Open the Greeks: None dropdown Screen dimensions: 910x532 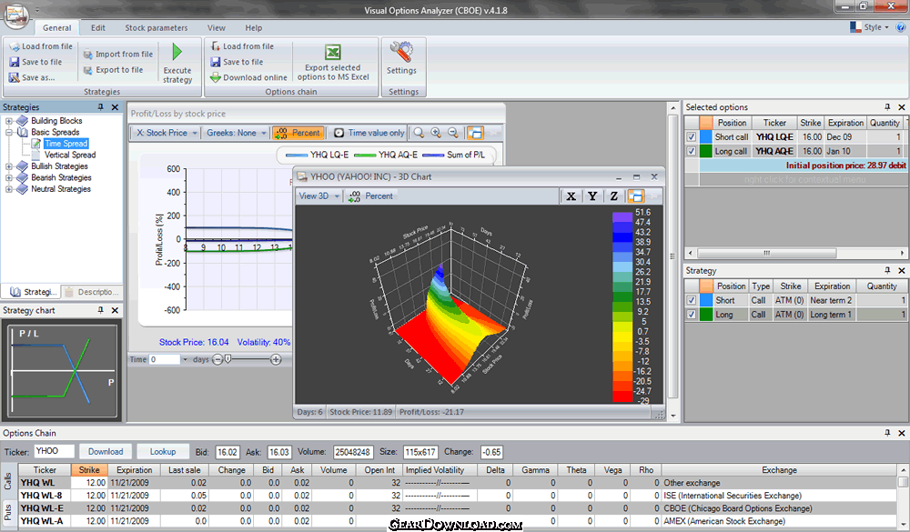(237, 133)
